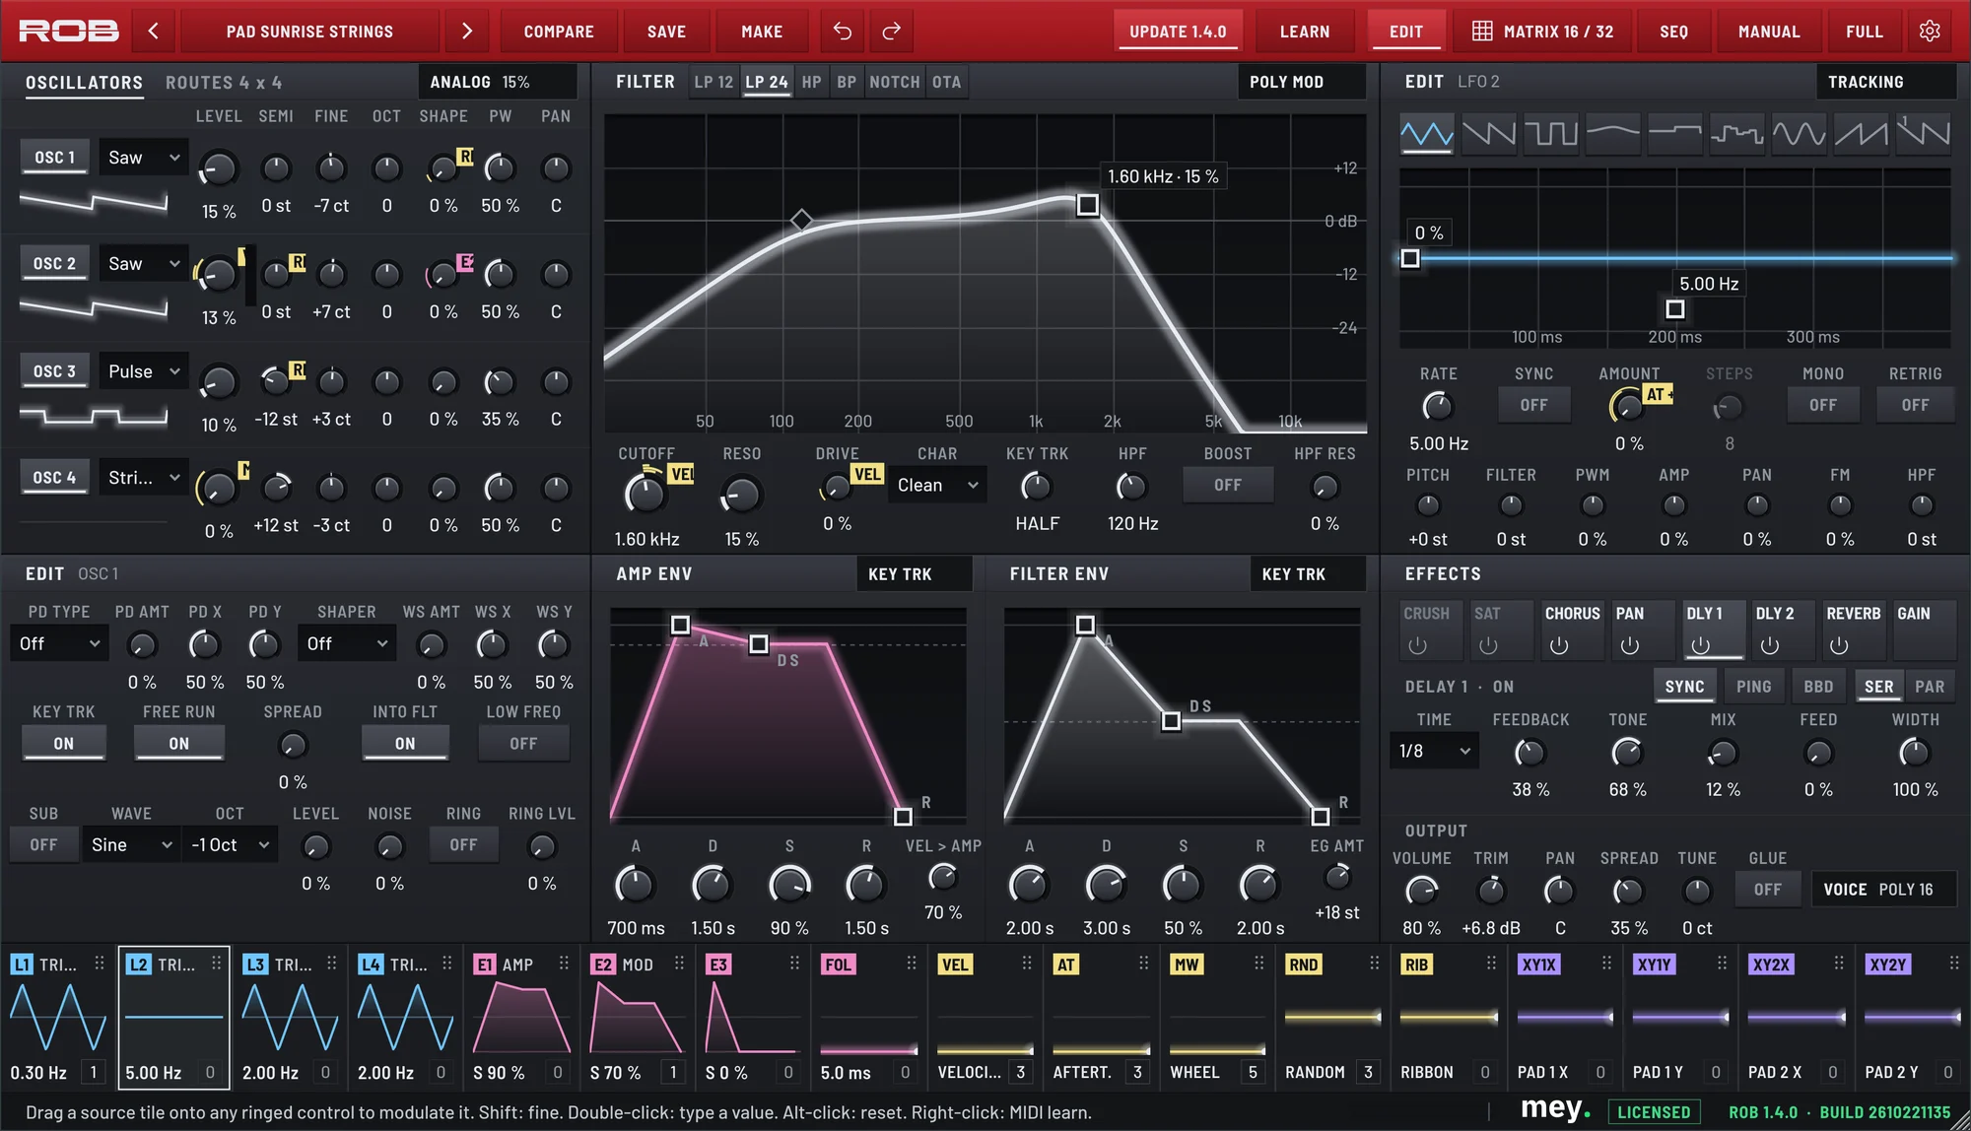
Task: Enable the LFO Retrig toggle
Action: pos(1915,405)
